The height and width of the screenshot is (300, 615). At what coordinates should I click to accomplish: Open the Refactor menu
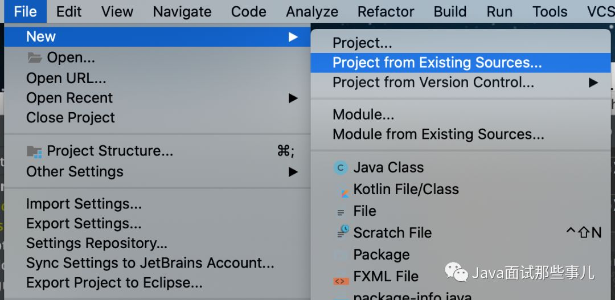pyautogui.click(x=386, y=11)
